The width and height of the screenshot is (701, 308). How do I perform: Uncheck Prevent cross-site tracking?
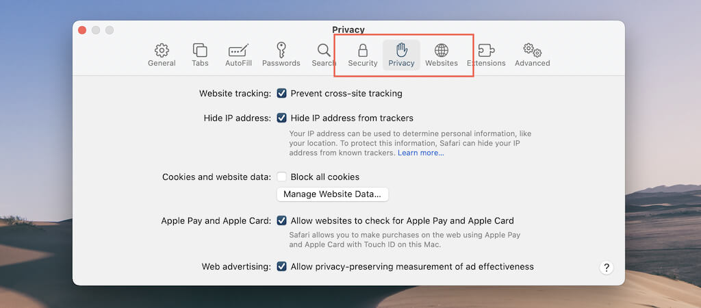click(281, 94)
